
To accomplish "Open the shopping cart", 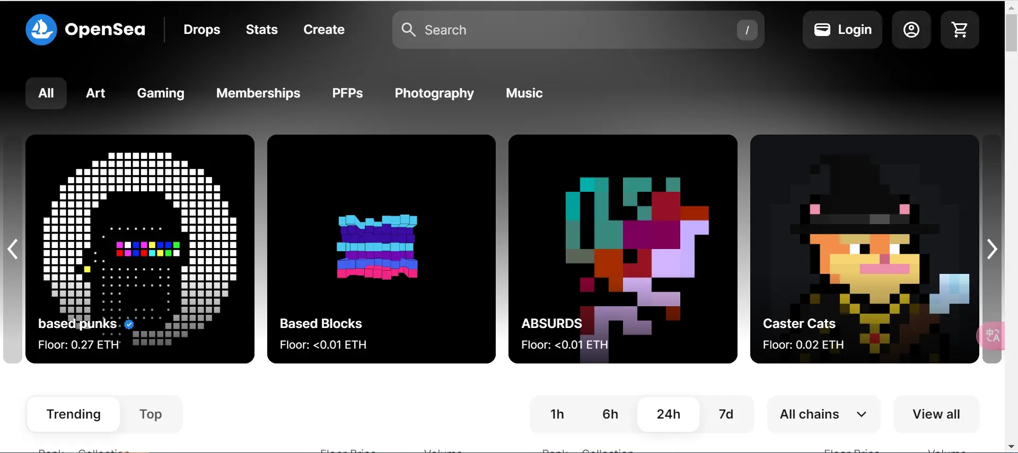I will [960, 30].
